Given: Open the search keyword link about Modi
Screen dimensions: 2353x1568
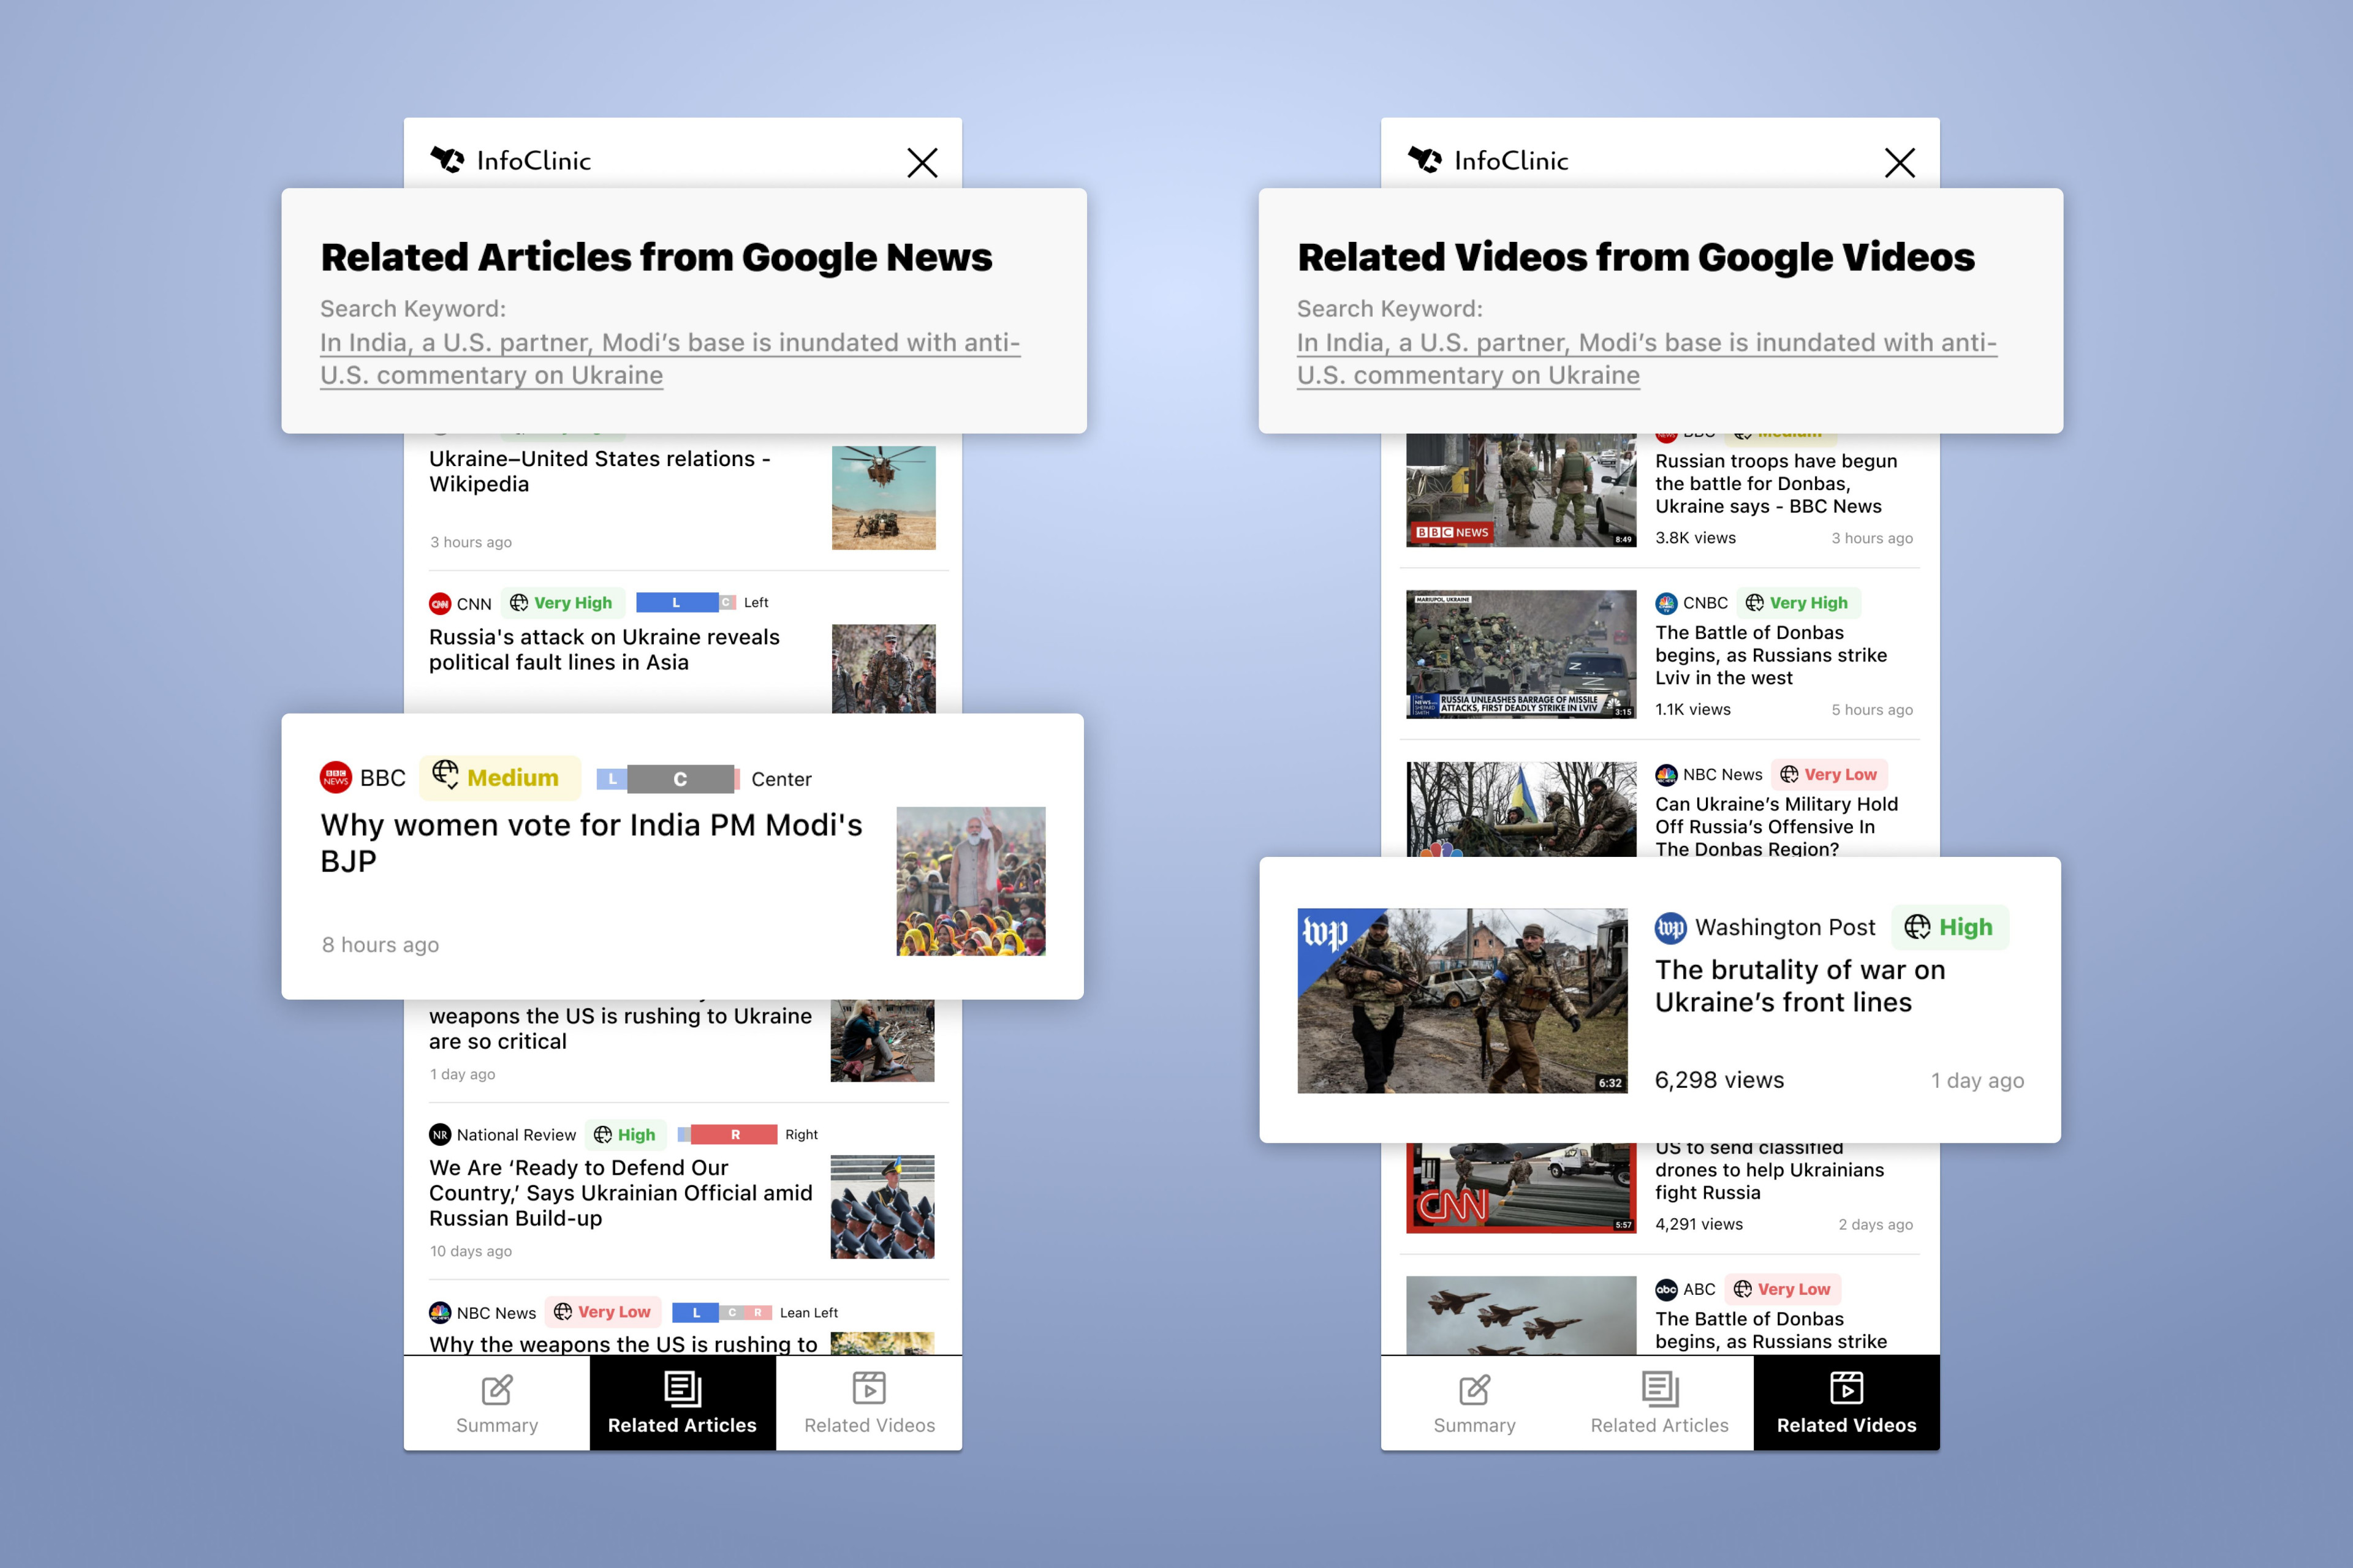Looking at the screenshot, I should [670, 358].
